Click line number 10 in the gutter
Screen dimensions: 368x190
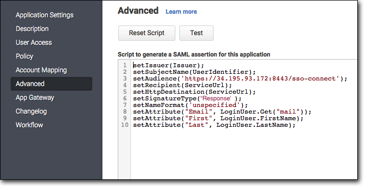pyautogui.click(x=125, y=125)
